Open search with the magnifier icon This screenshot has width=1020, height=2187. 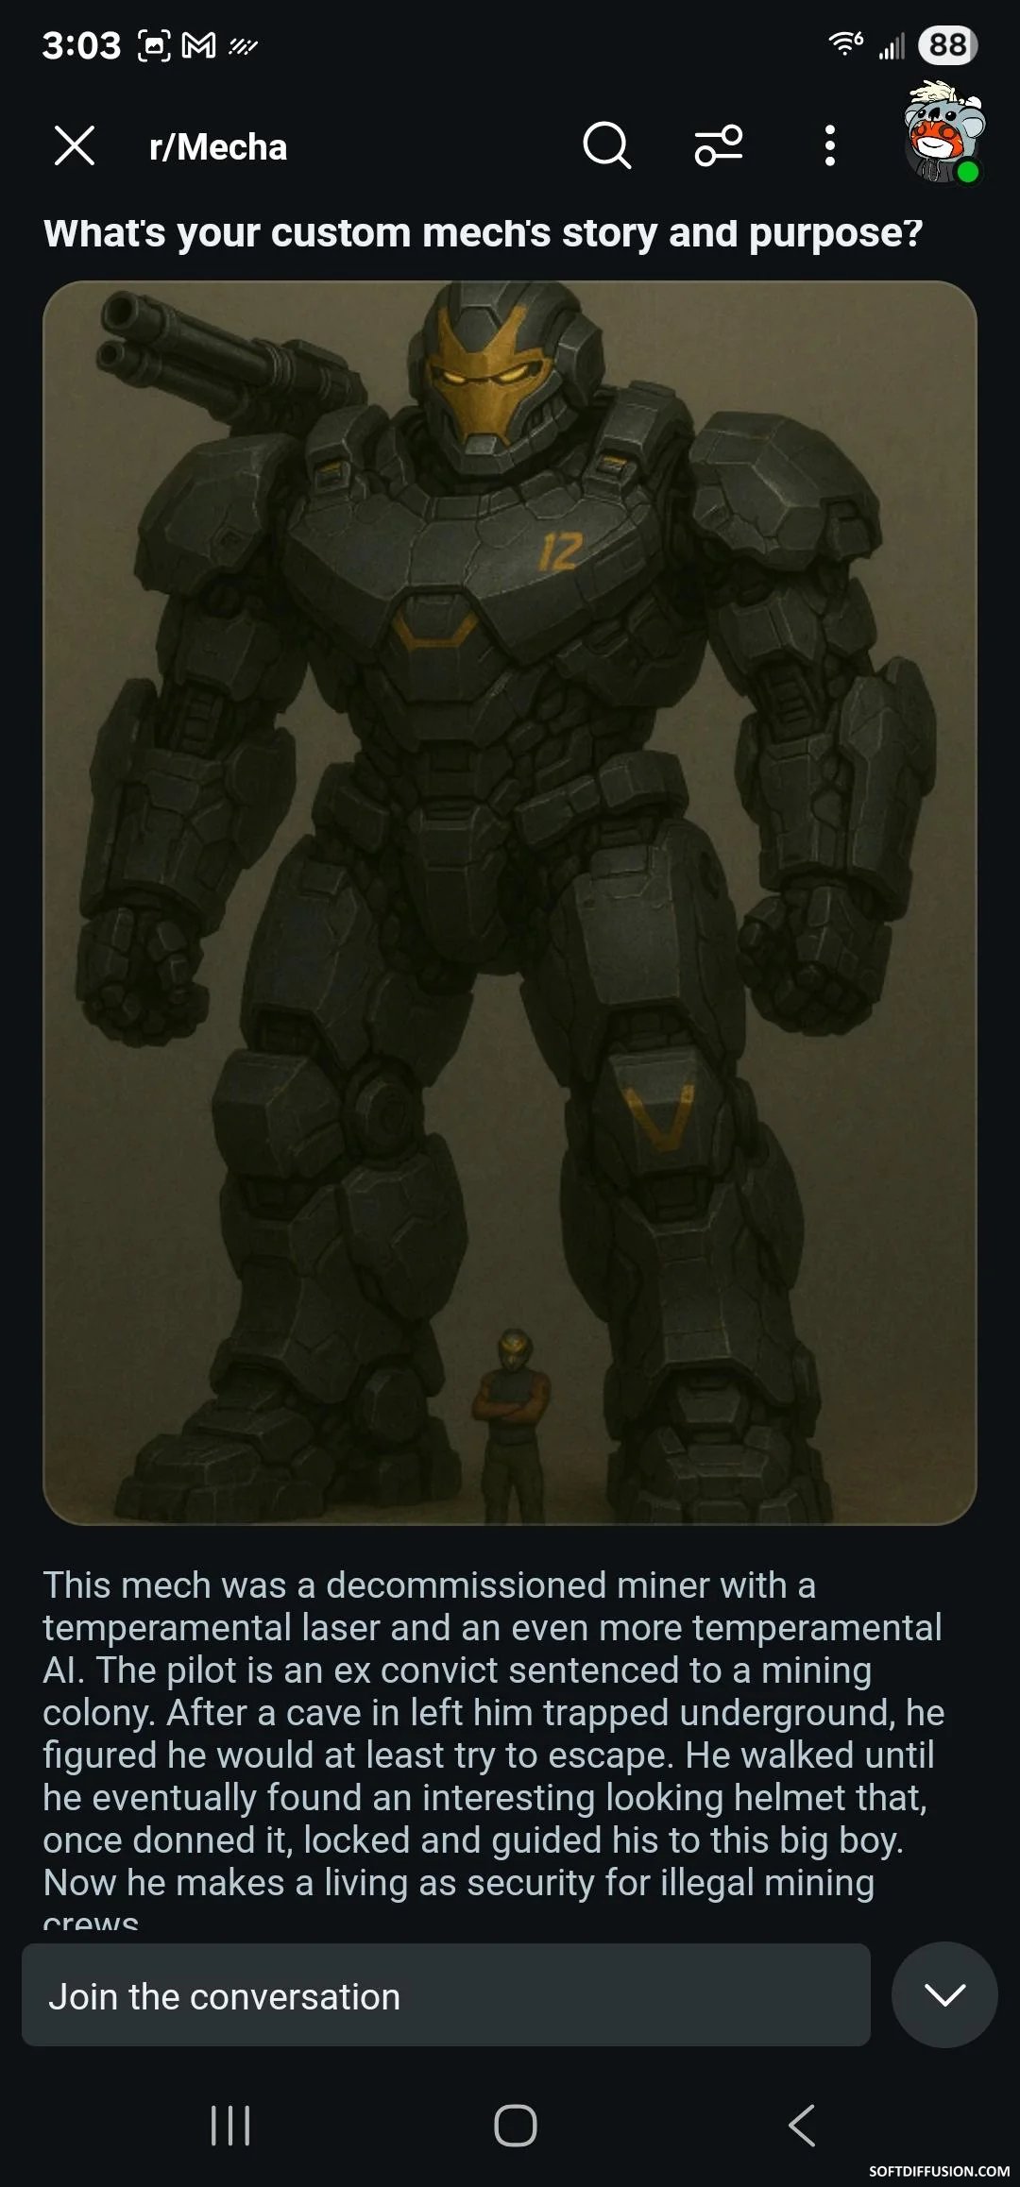pos(606,145)
